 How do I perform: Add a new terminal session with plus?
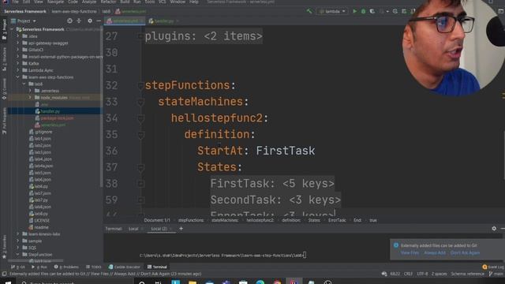[x=181, y=228]
